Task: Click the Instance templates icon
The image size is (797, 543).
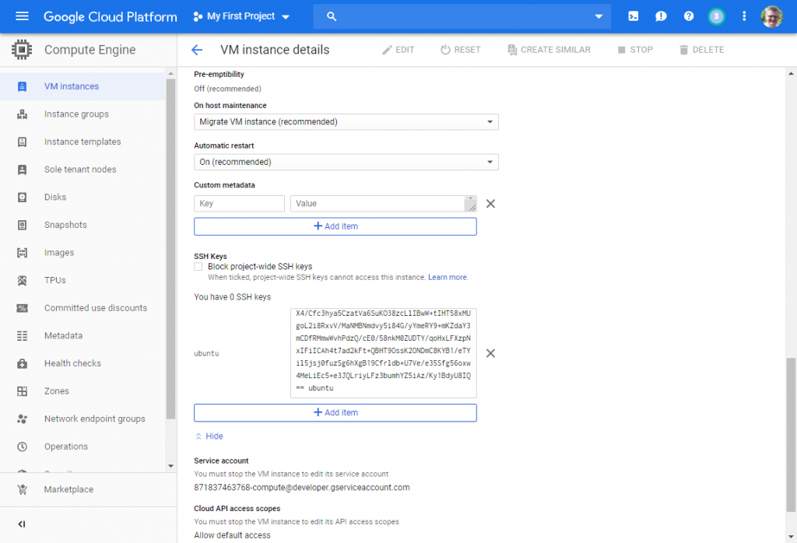Action: click(22, 142)
